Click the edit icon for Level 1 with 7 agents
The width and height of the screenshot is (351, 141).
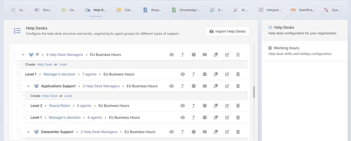227,74
